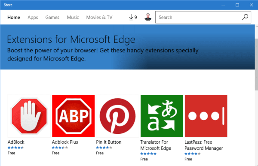Click the Adblock Plus title link
This screenshot has width=258, height=166.
pos(65,142)
